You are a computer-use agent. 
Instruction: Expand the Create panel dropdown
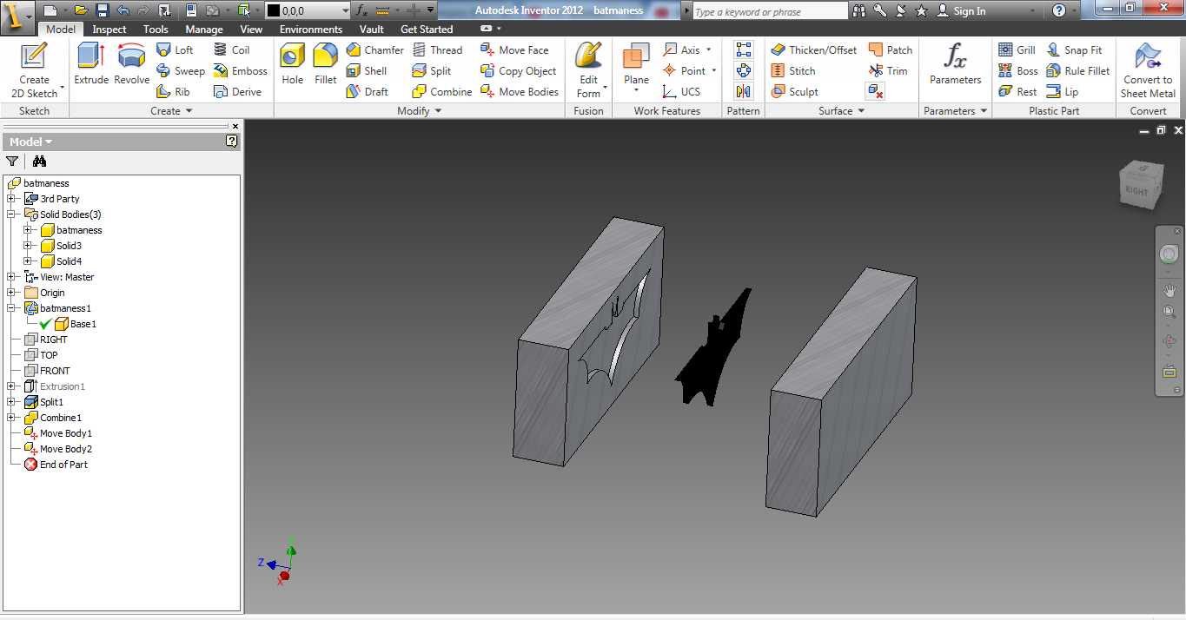click(189, 111)
